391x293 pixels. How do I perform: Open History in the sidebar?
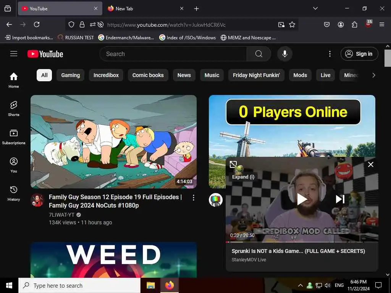14,193
